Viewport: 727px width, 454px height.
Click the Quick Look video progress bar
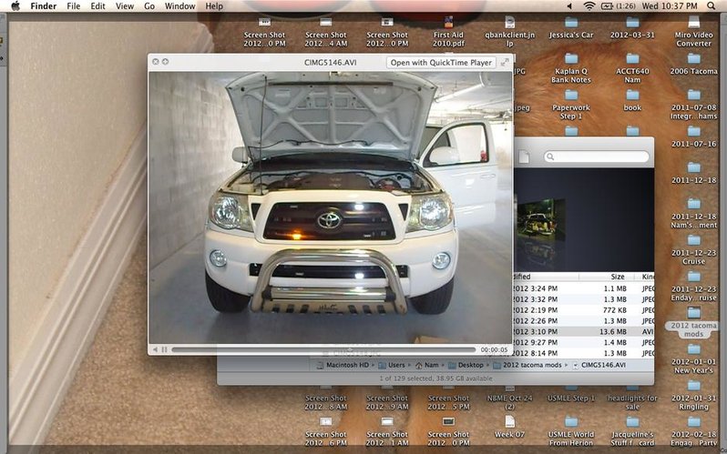[323, 349]
